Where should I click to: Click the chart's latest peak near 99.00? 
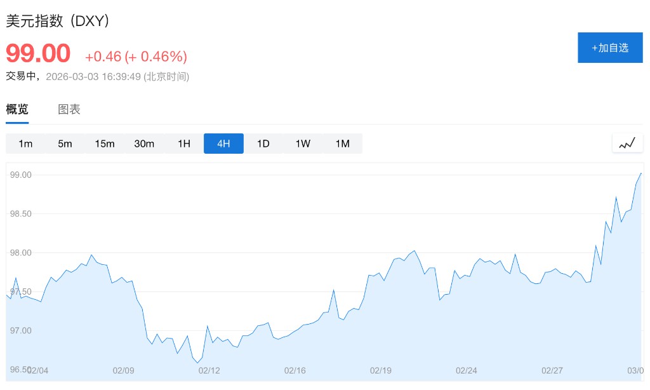(x=641, y=173)
